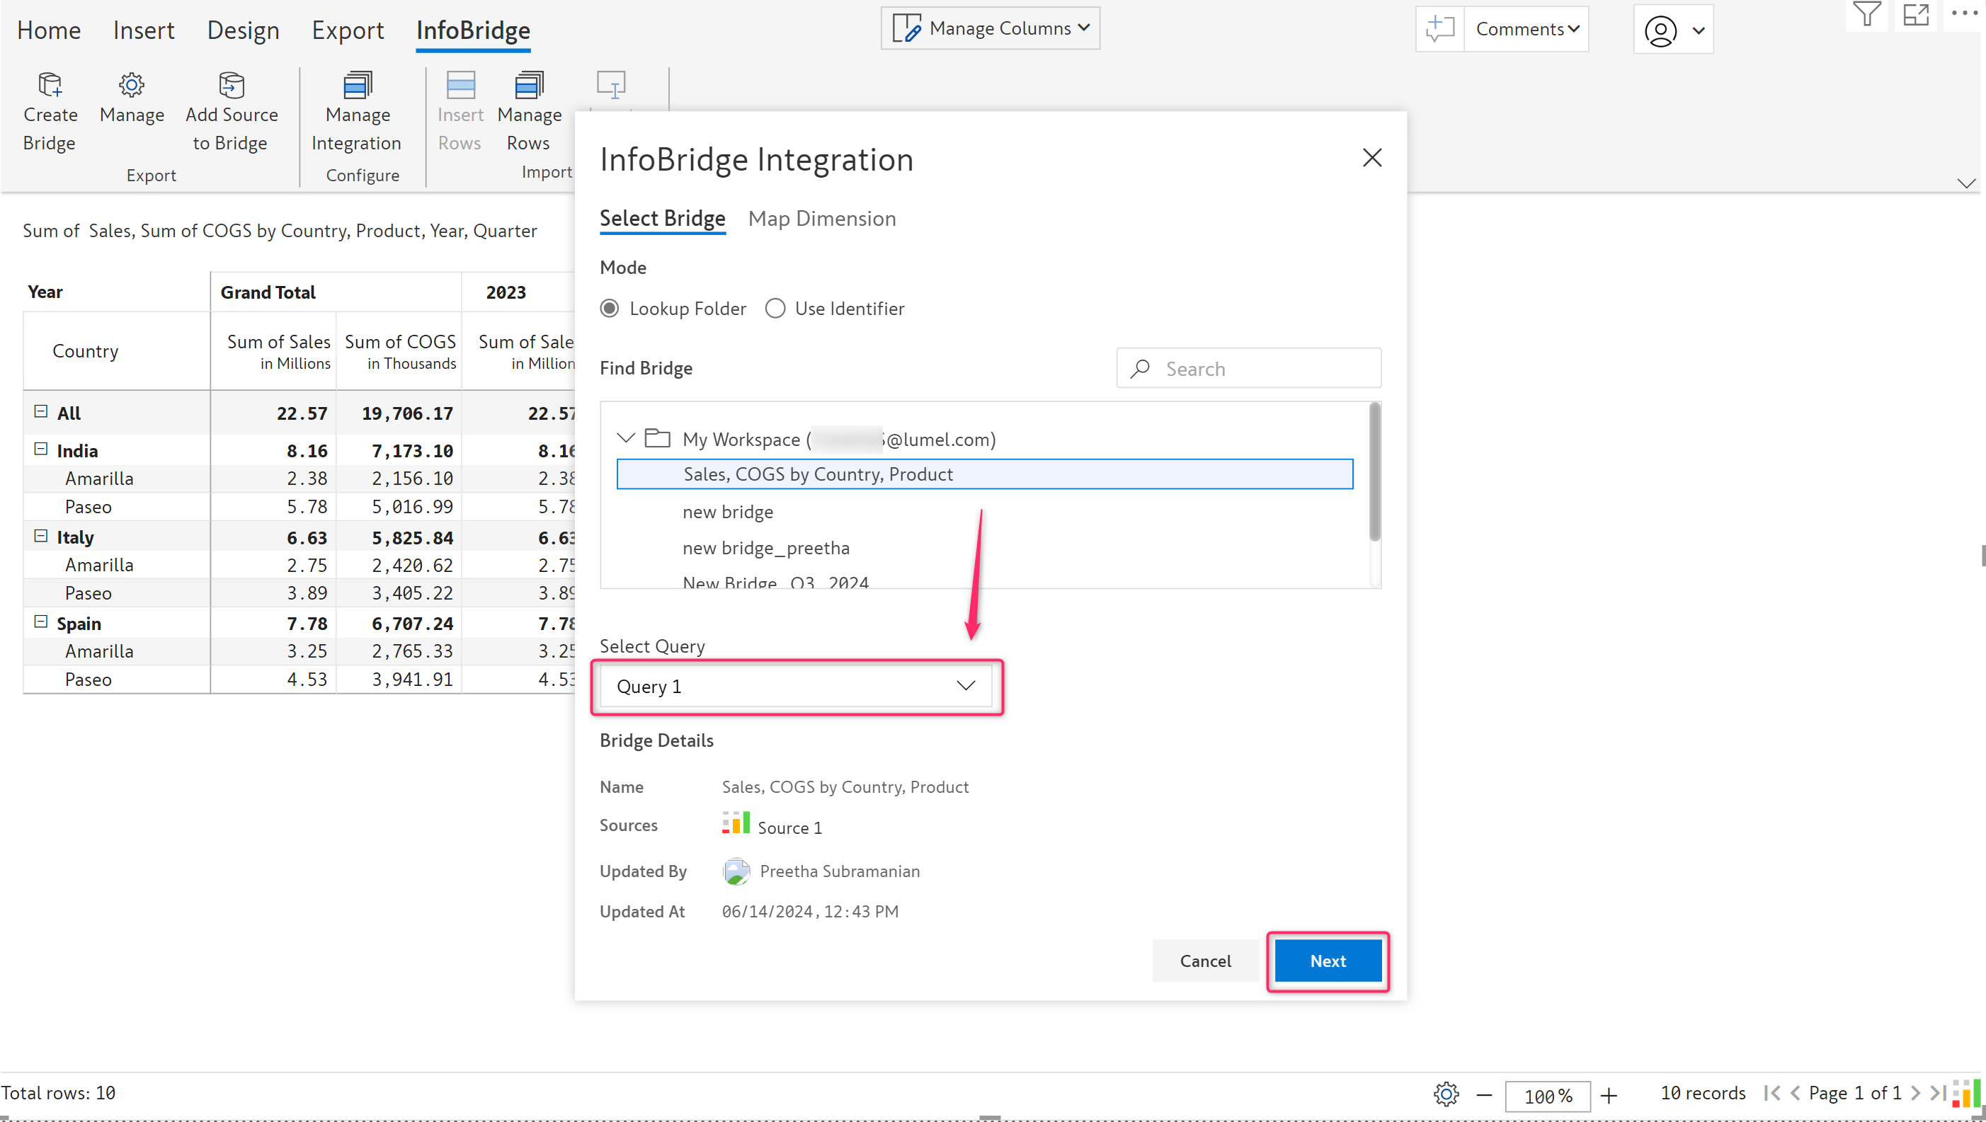Select the Use Identifier mode
Screen dimensions: 1986x1122
point(775,308)
